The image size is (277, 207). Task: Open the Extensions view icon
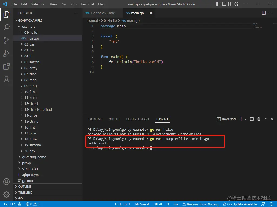pyautogui.click(x=6, y=66)
